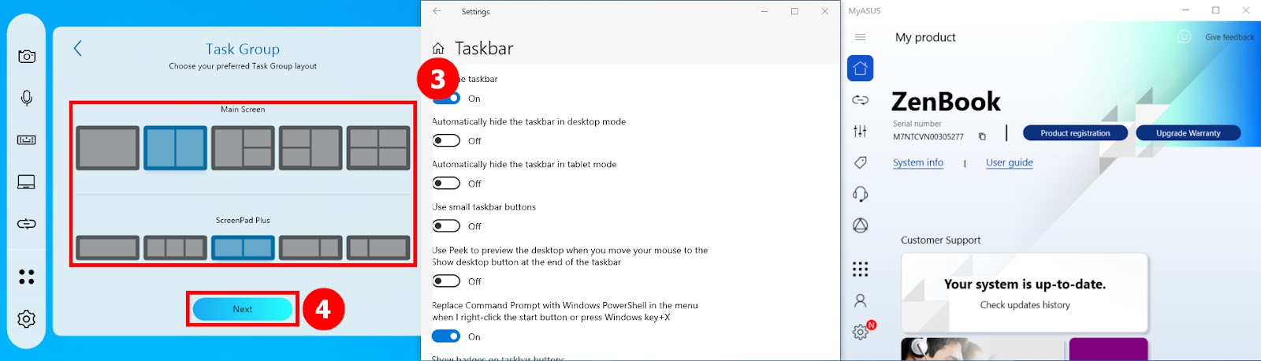
Task: Open the MyASUS Home icon
Action: (860, 69)
